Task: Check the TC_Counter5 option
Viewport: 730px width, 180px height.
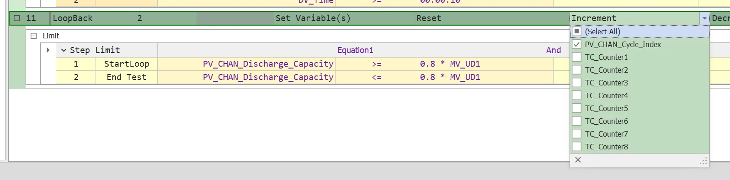Action: pyautogui.click(x=577, y=108)
